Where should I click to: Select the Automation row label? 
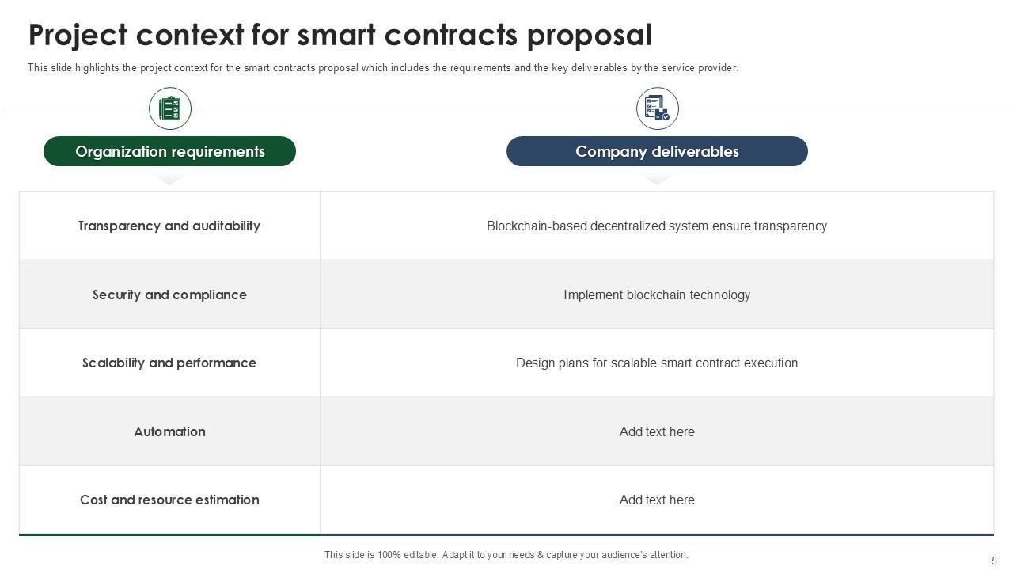169,431
